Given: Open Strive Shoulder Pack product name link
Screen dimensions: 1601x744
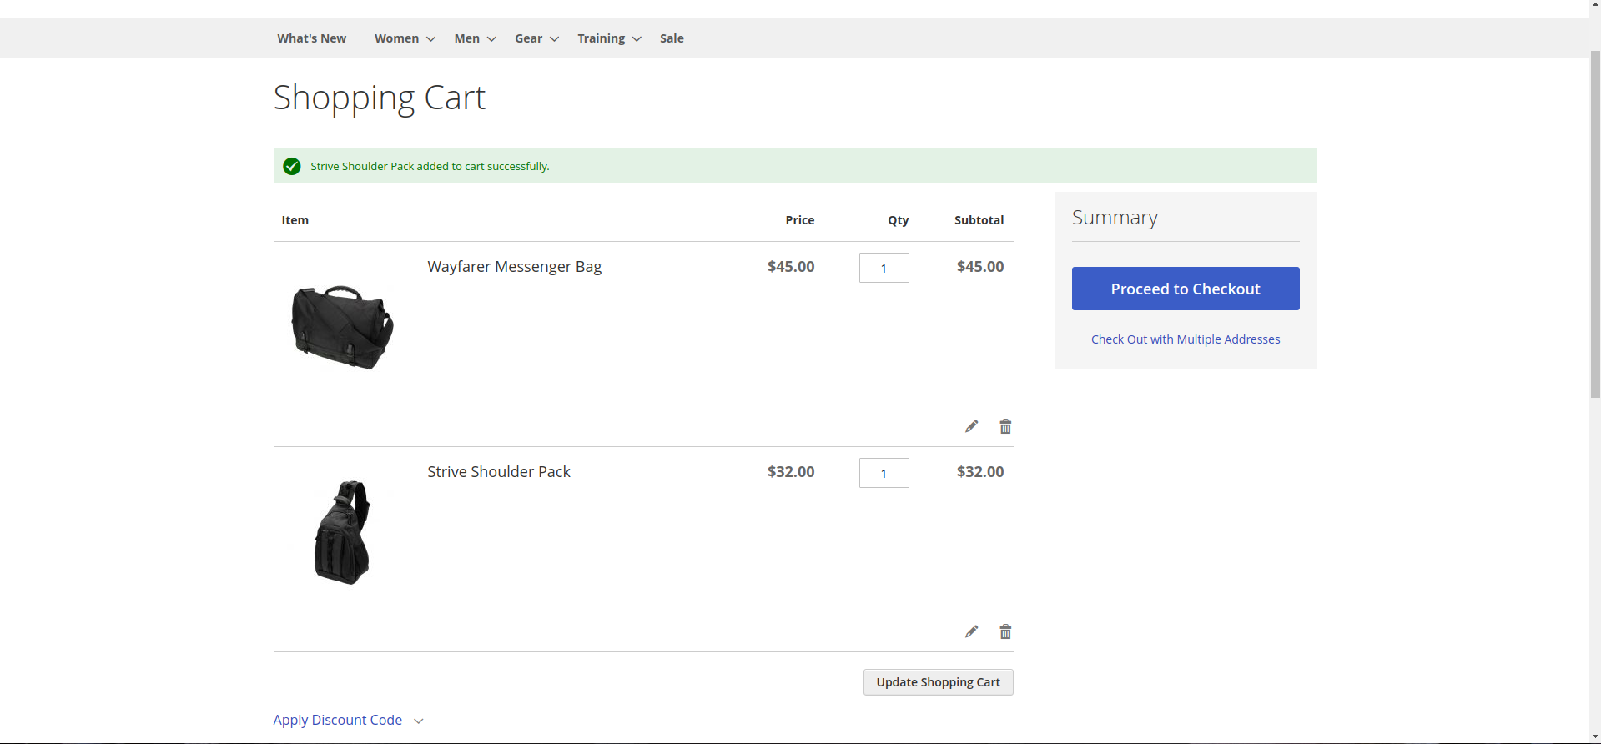Looking at the screenshot, I should pos(498,472).
